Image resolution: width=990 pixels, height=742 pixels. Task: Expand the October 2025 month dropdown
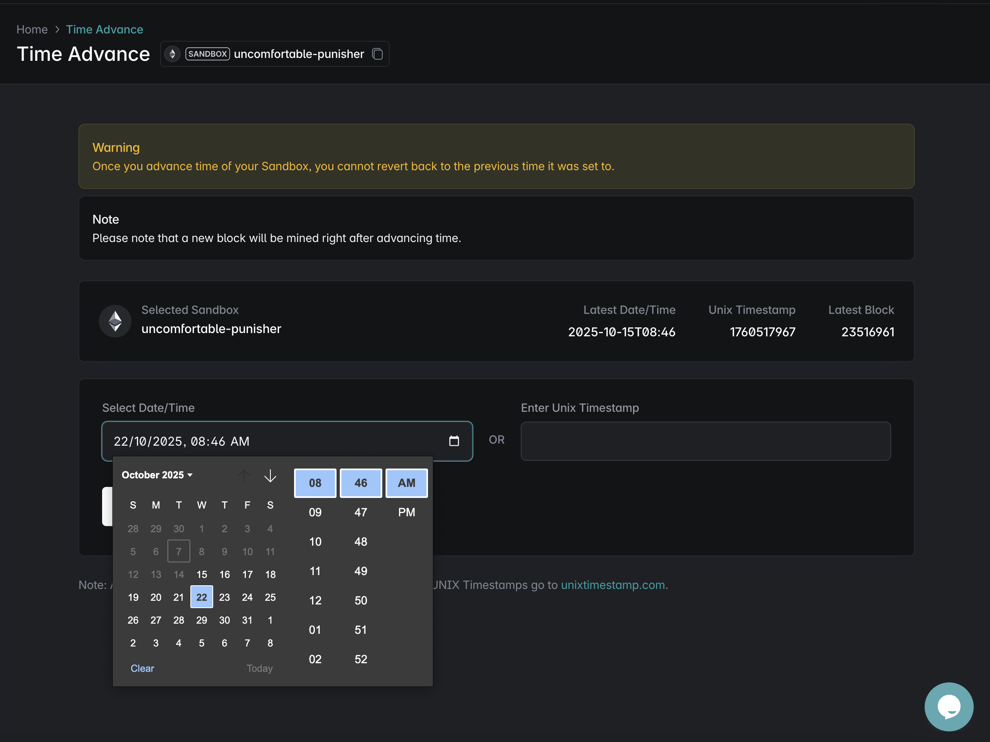point(157,475)
